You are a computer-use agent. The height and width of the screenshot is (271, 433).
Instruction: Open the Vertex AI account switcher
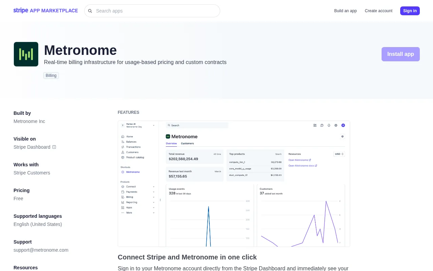click(x=138, y=125)
